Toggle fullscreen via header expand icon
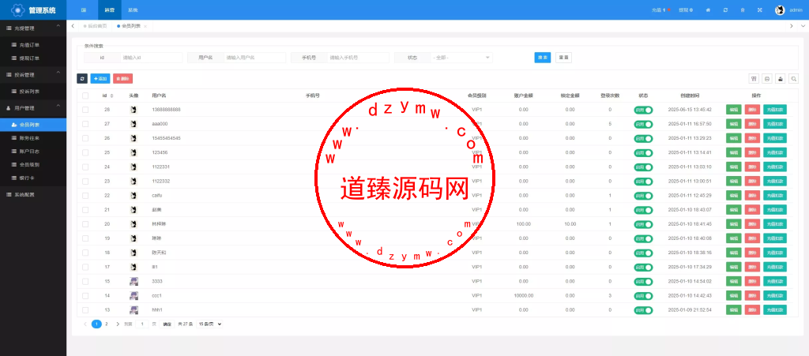Image resolution: width=809 pixels, height=356 pixels. coord(759,9)
